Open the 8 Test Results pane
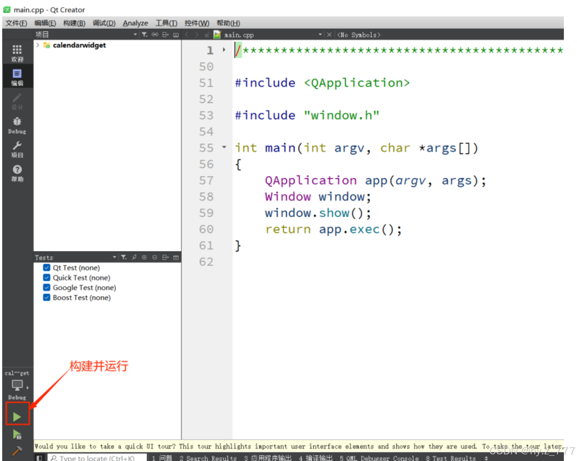 [x=451, y=458]
